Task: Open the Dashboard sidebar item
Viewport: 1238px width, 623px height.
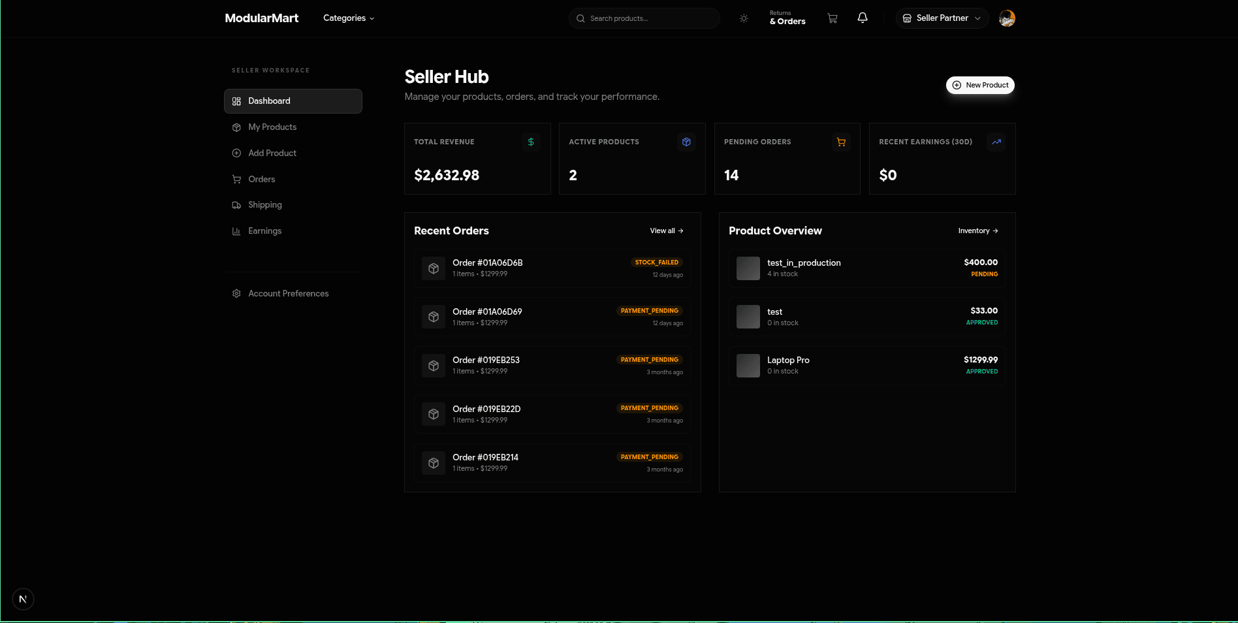Action: [293, 101]
